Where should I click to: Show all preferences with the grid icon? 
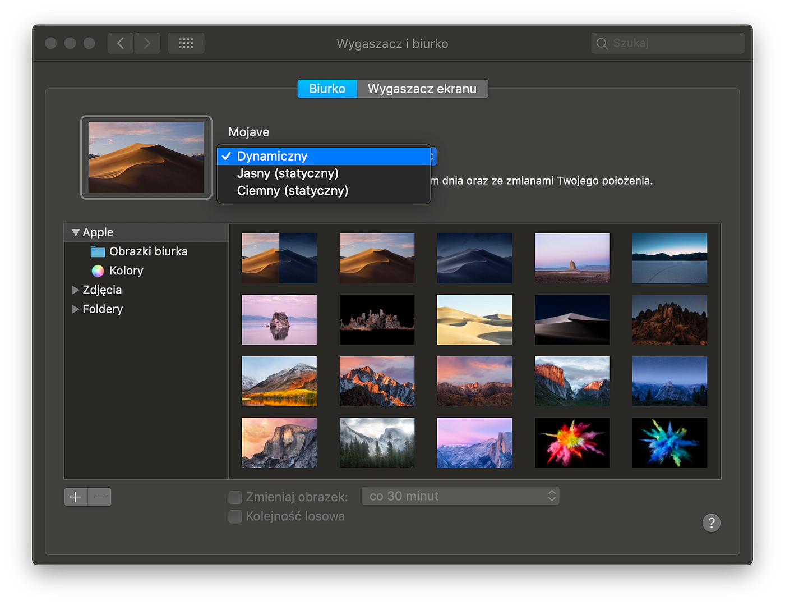pyautogui.click(x=186, y=43)
